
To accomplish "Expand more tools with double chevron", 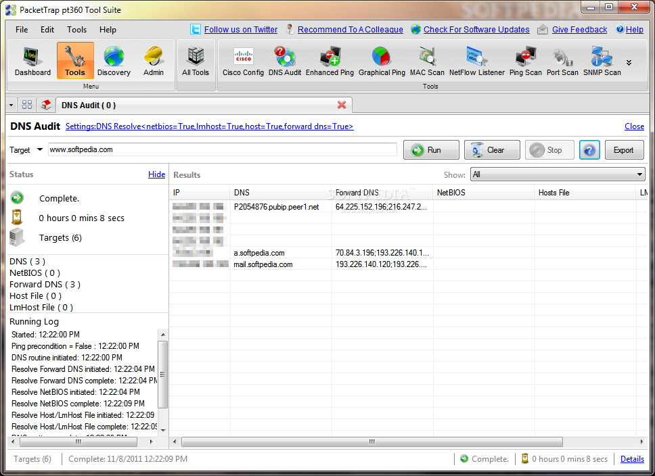I will tap(629, 63).
